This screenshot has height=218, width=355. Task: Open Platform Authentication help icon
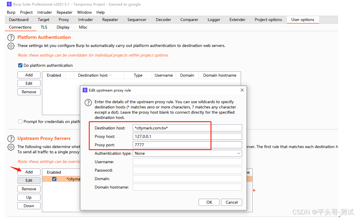coord(11,37)
